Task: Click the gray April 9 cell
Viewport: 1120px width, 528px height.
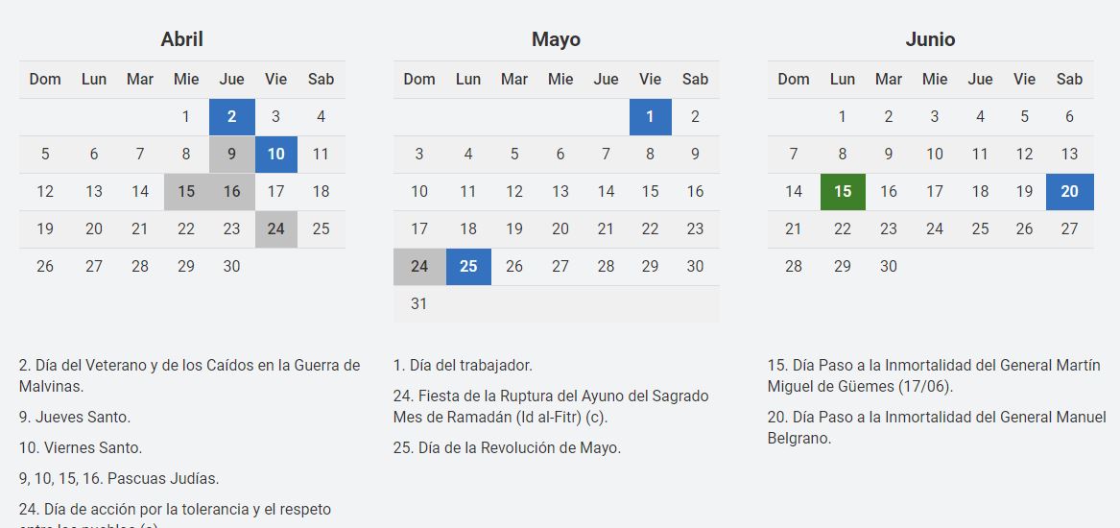Action: click(231, 155)
